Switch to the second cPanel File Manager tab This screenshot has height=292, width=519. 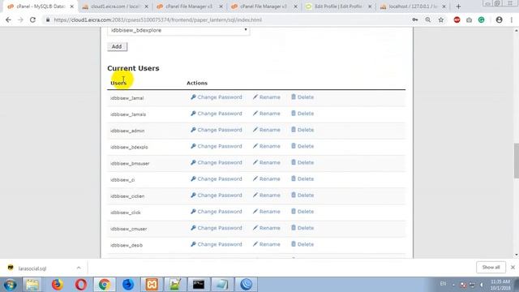pos(264,6)
